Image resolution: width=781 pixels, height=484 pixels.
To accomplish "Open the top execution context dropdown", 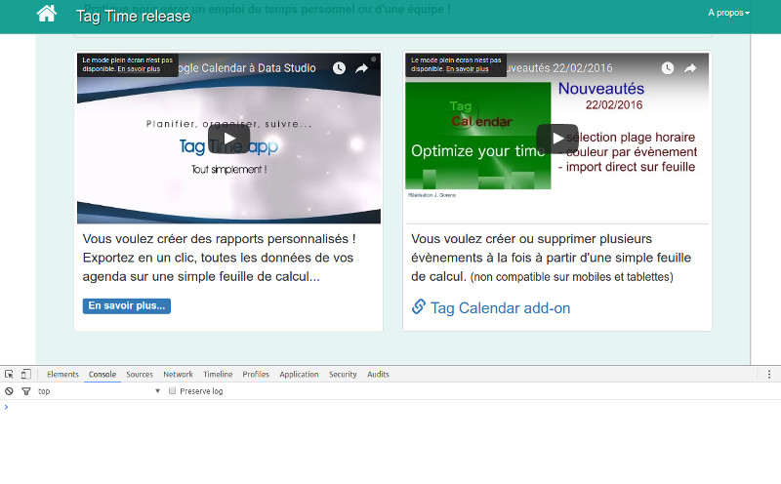I will point(98,391).
